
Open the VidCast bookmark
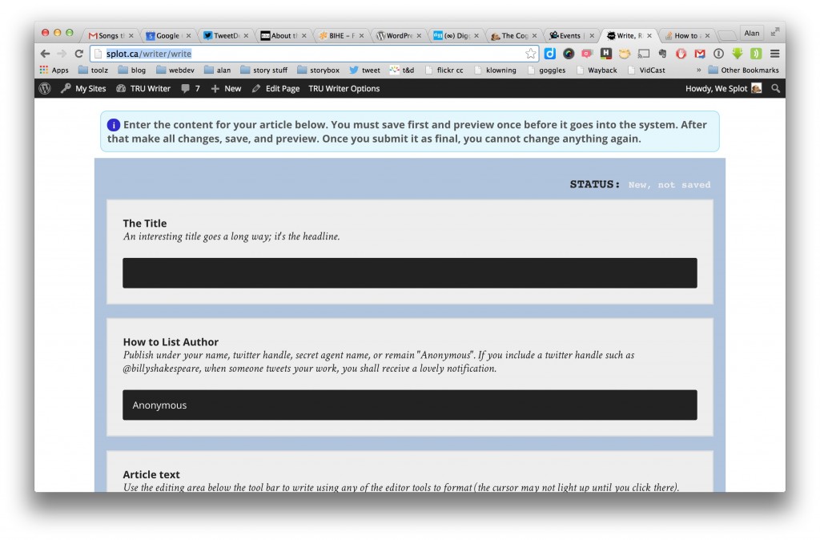point(646,71)
